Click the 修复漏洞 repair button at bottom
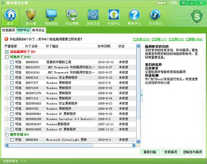 [x=170, y=152]
